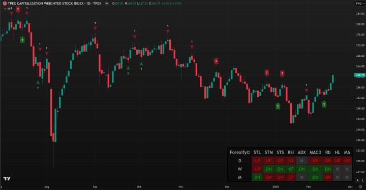This screenshot has width=366, height=190.
Task: Open the TWD currency dropdown
Action: click(x=360, y=4)
